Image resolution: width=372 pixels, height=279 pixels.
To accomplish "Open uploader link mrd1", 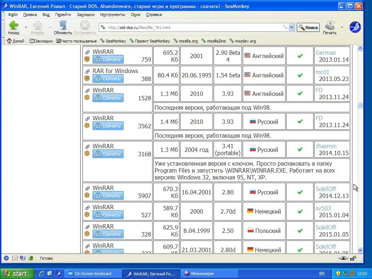I will [x=323, y=72].
